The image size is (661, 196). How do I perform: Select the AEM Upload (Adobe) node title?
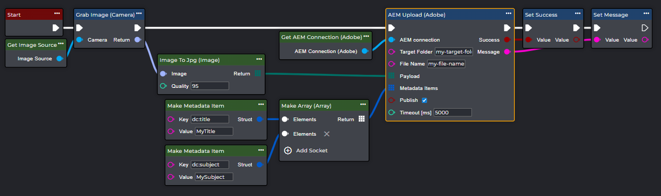[416, 15]
